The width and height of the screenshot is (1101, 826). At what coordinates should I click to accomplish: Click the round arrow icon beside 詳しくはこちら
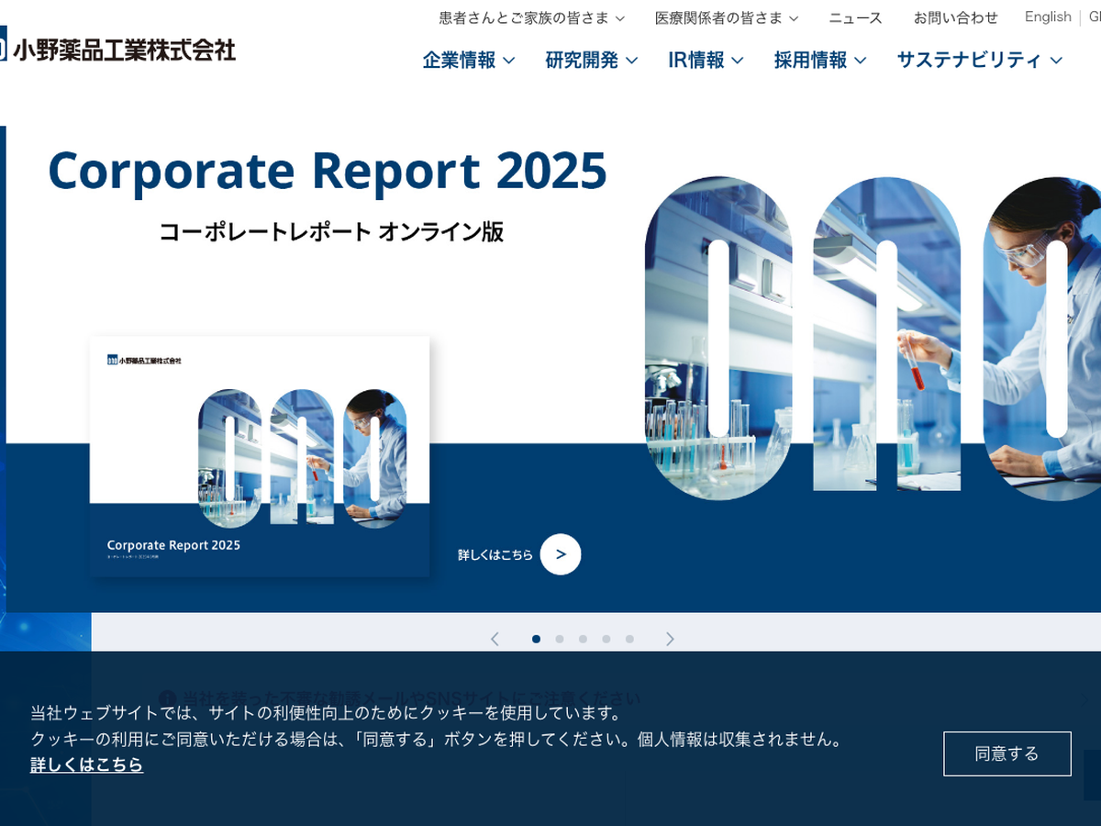click(x=561, y=554)
